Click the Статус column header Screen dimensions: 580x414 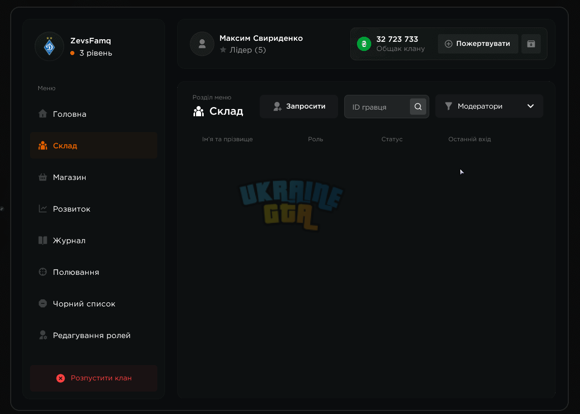[392, 139]
